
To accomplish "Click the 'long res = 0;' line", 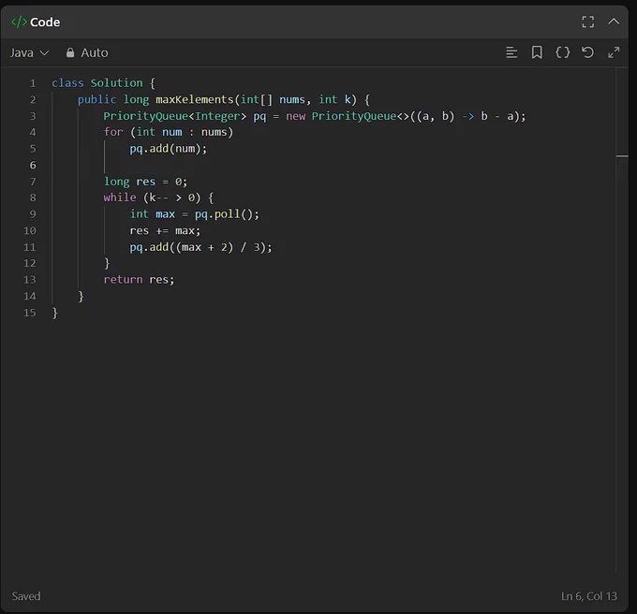I will coord(145,182).
